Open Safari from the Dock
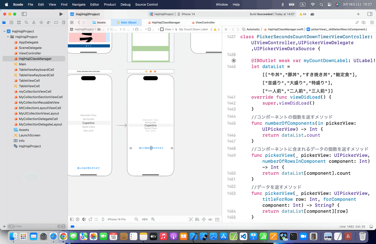This screenshot has height=244, width=376. [x=53, y=236]
